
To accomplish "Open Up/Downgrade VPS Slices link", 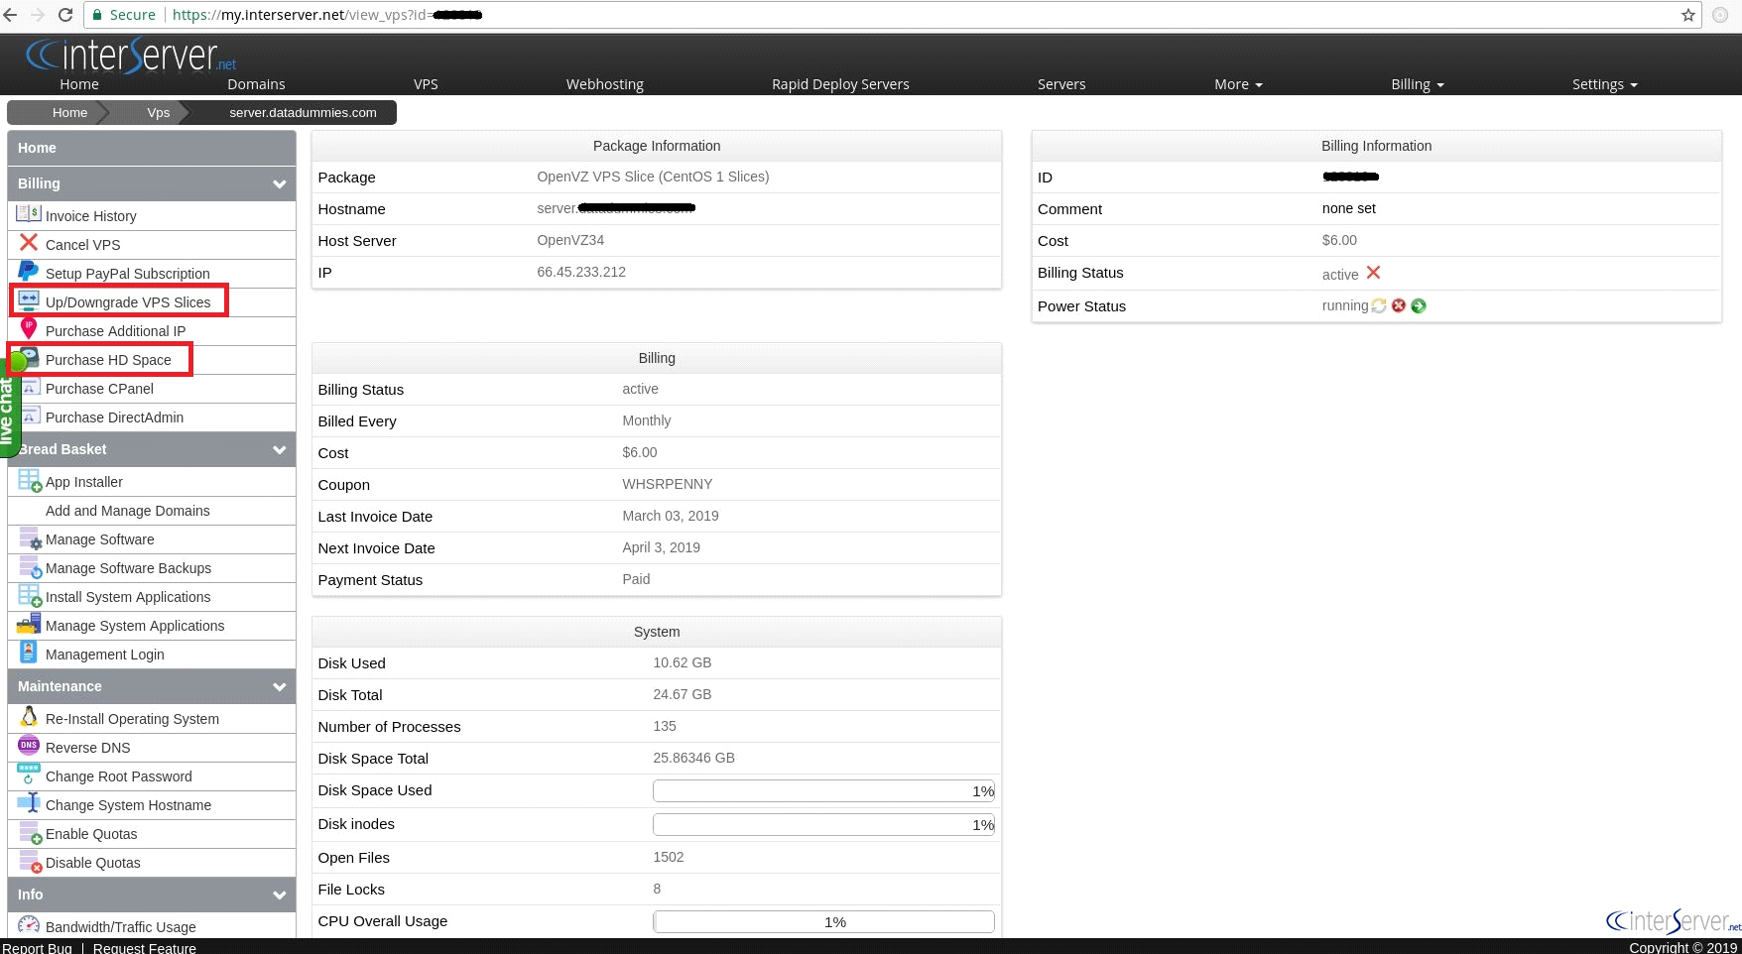I will tap(128, 302).
